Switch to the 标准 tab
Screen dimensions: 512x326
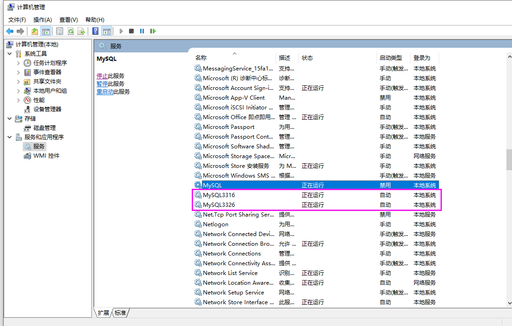(120, 313)
